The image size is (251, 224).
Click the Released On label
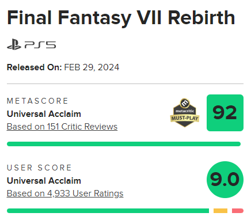coord(35,67)
